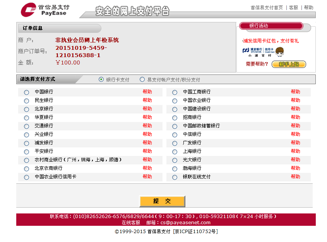Click 帮助 next to 民生银行
This screenshot has width=327, height=242.
tap(147, 100)
